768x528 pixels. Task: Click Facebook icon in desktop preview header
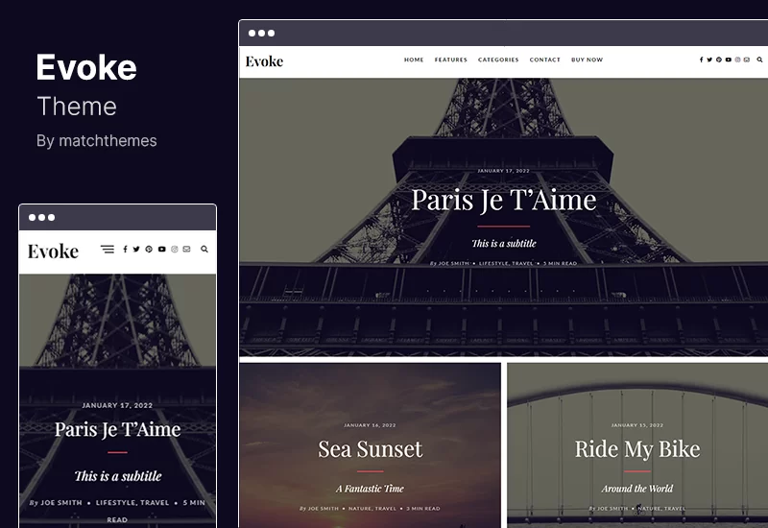pyautogui.click(x=701, y=60)
